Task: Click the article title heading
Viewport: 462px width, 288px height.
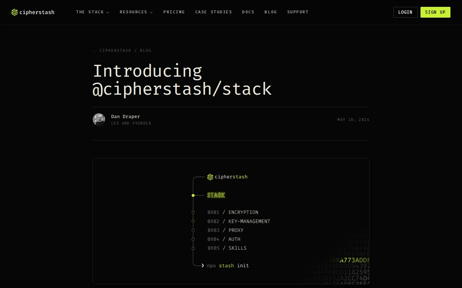Action: (x=182, y=80)
